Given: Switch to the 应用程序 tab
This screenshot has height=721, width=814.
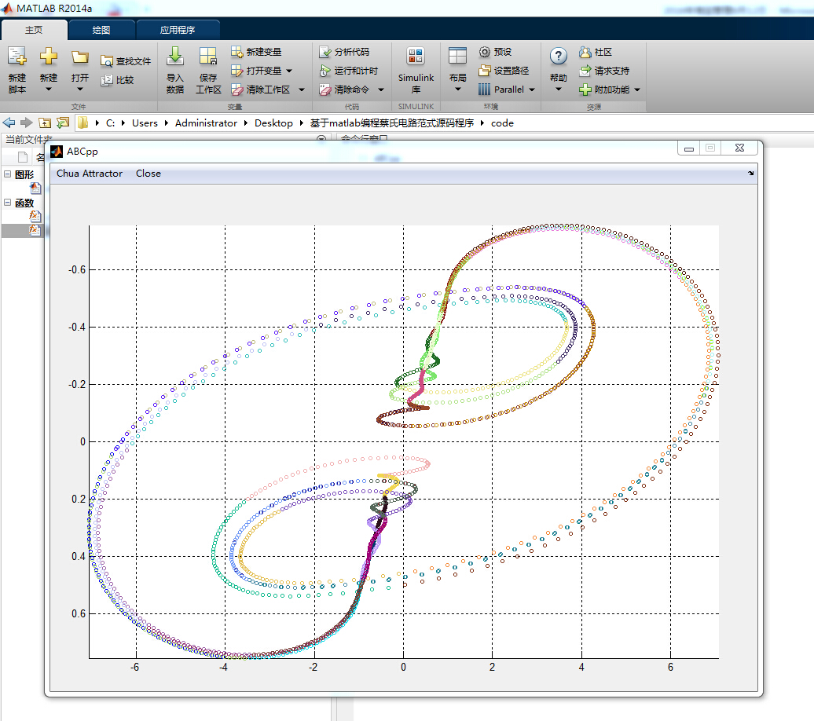Looking at the screenshot, I should 178,30.
